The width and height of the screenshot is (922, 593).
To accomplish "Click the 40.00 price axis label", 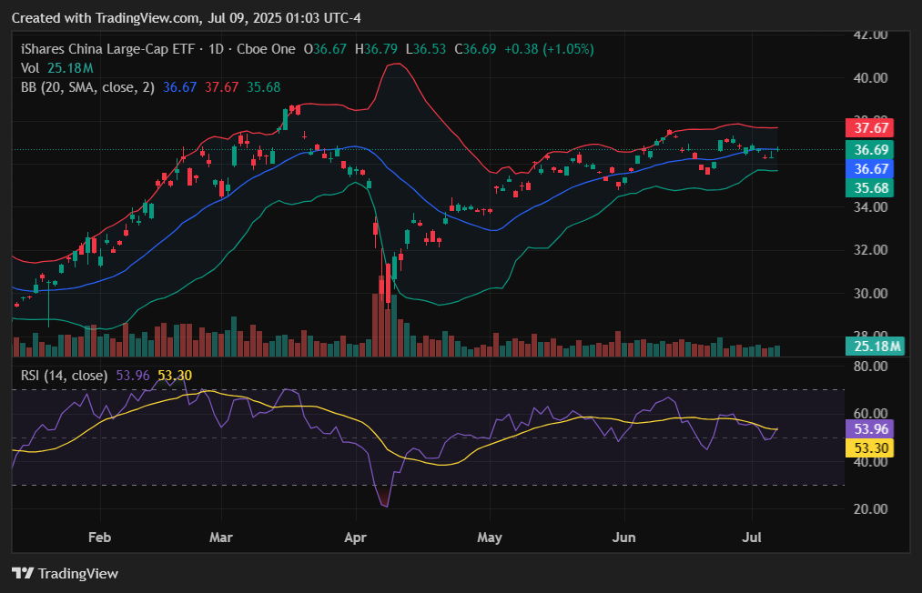I will [x=870, y=77].
